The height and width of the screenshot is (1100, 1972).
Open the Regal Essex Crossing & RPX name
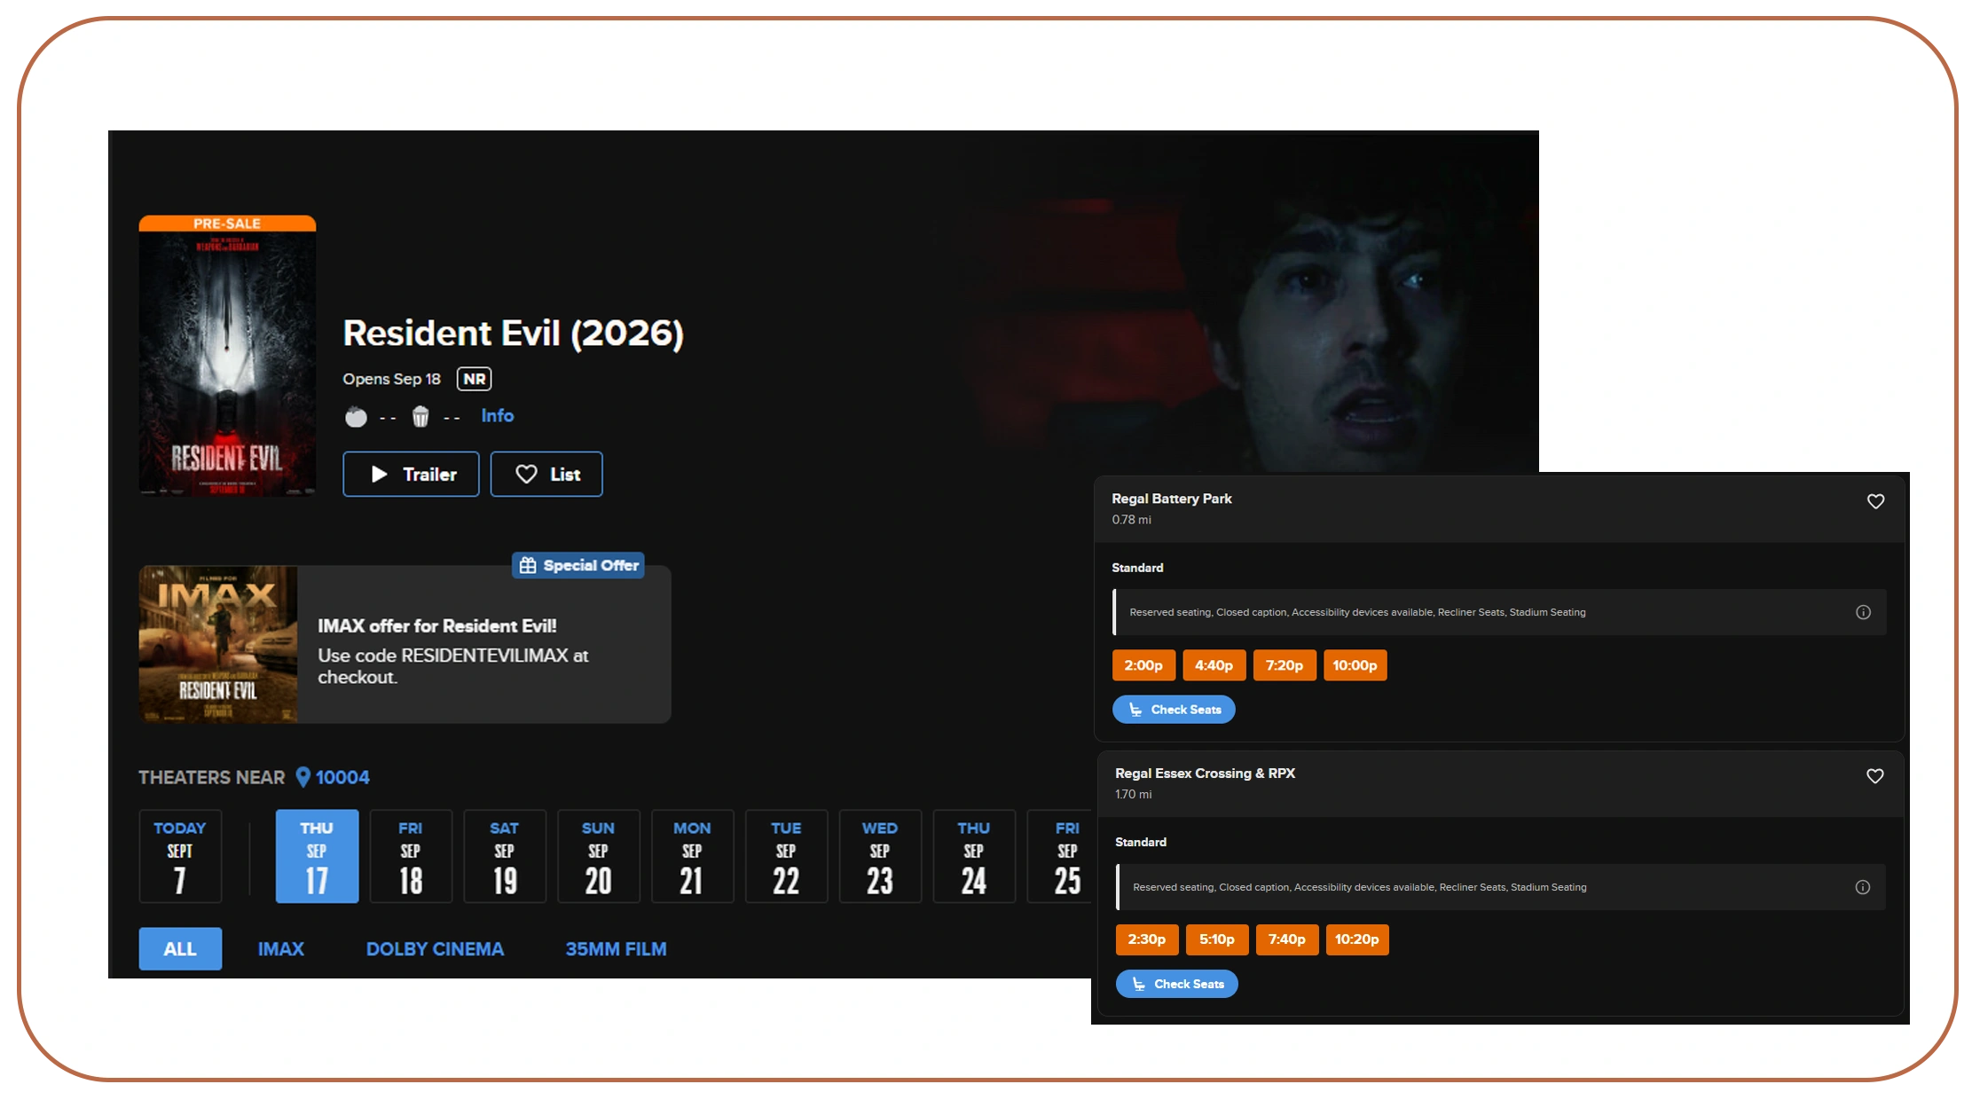coord(1206,774)
